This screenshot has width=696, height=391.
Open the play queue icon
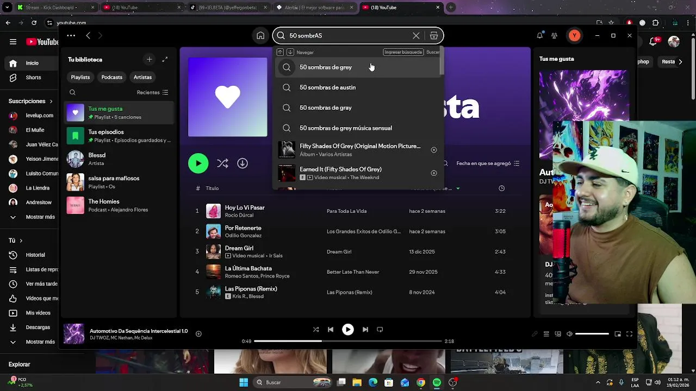point(546,334)
